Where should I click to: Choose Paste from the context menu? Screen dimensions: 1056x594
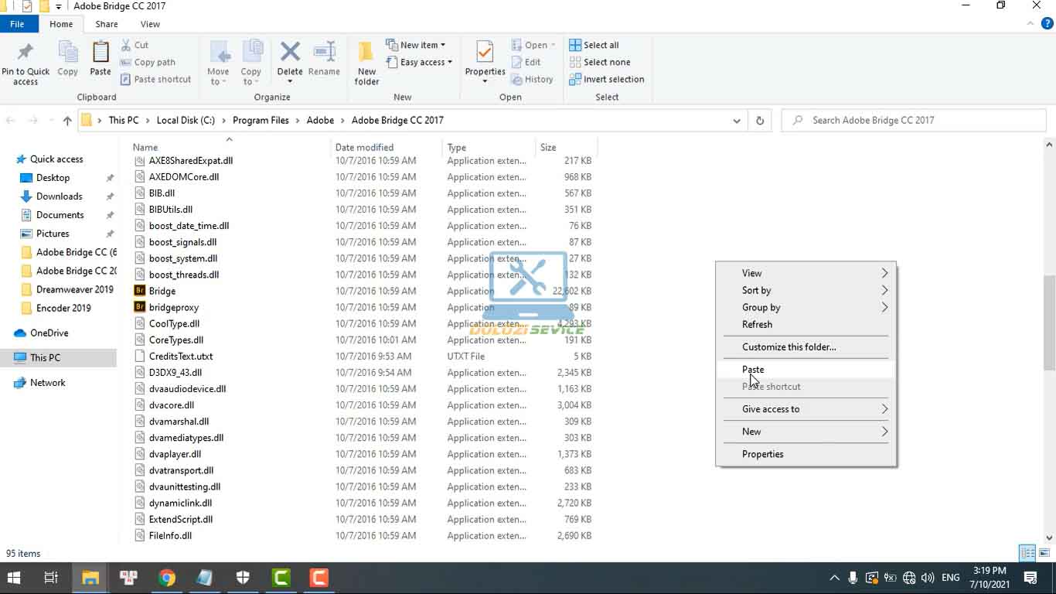[753, 370]
